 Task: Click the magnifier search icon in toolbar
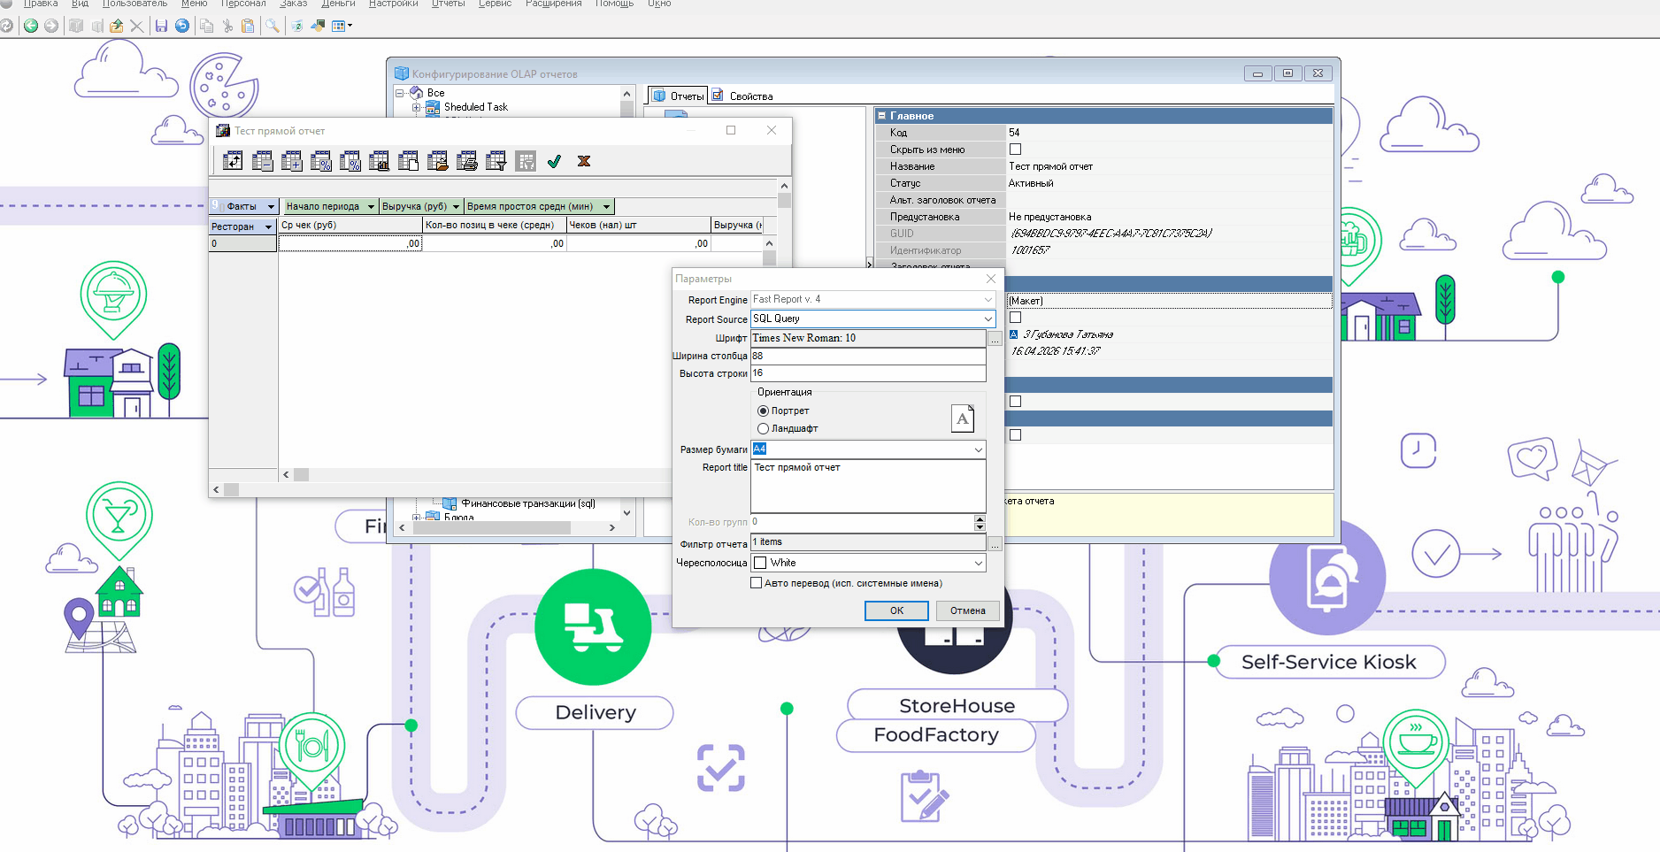[273, 26]
